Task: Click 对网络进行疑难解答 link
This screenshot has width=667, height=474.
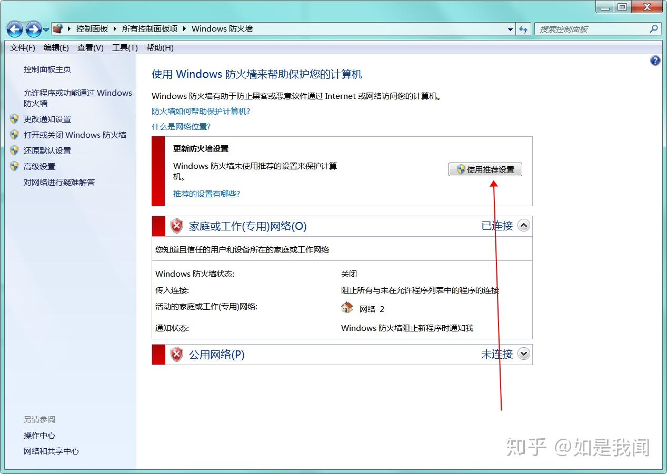Action: 59,183
